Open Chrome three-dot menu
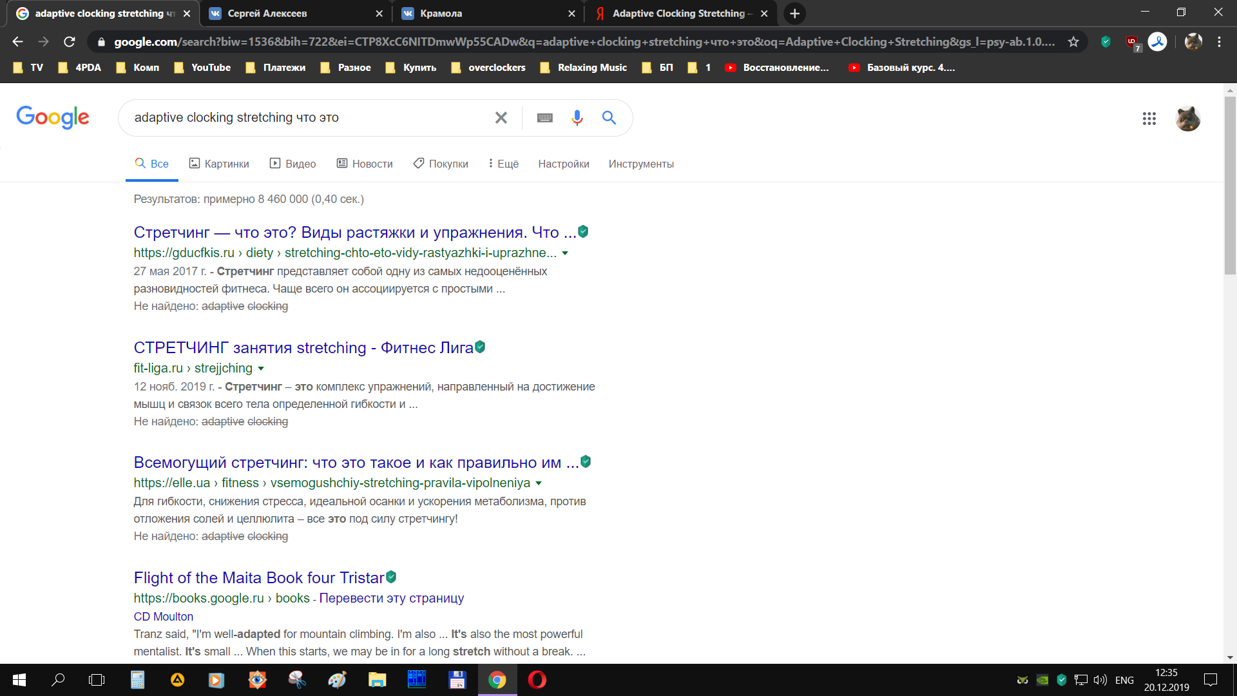This screenshot has height=696, width=1237. click(x=1219, y=42)
